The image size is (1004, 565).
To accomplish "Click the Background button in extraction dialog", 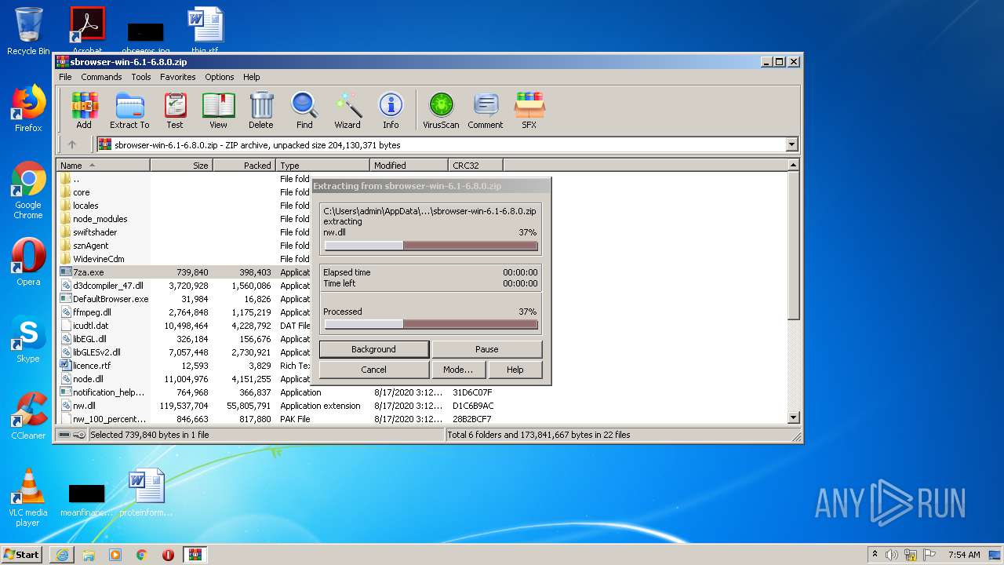I will [374, 349].
